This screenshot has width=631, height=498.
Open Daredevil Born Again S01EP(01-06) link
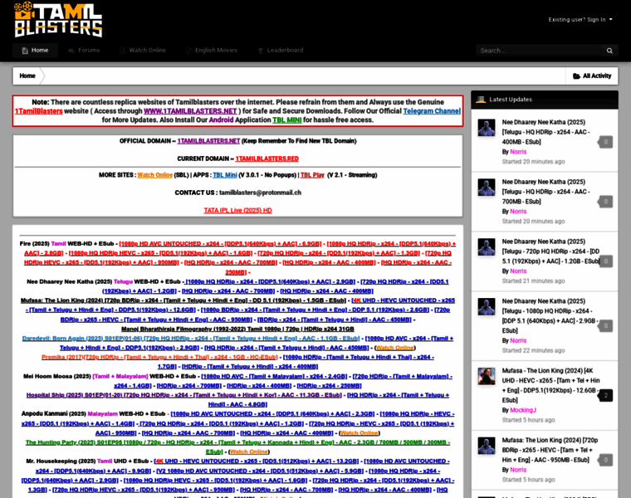point(191,339)
